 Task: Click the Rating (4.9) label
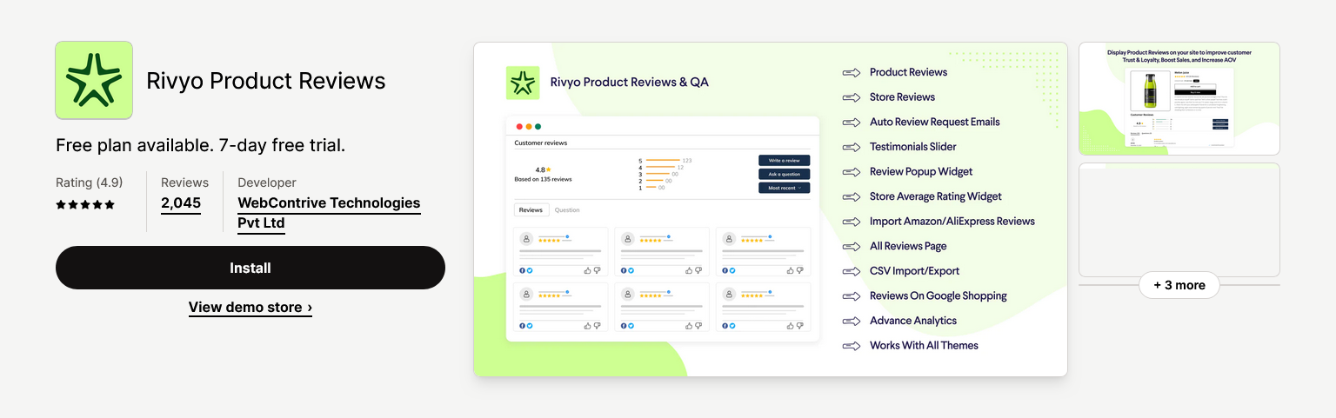click(x=89, y=182)
